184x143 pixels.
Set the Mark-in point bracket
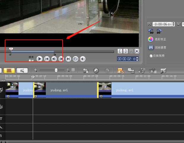(120, 51)
